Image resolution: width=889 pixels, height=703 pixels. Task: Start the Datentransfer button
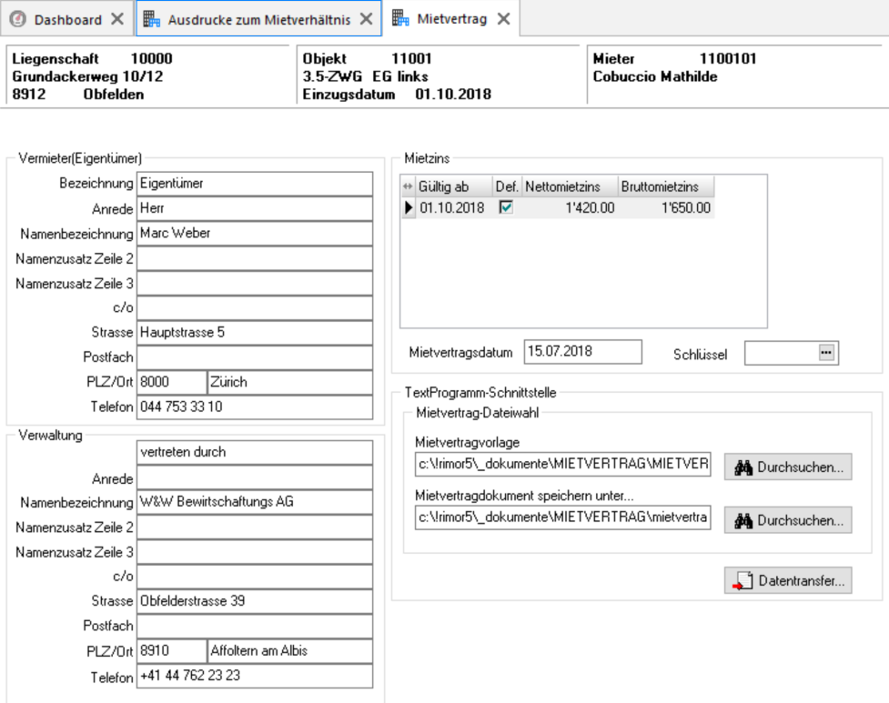[x=787, y=580]
